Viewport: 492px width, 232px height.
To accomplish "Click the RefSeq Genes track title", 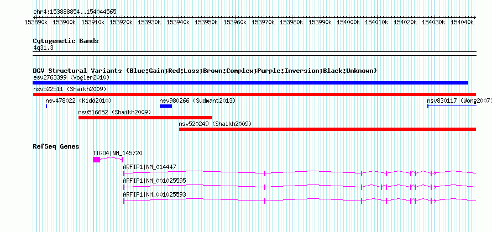I will [56, 146].
